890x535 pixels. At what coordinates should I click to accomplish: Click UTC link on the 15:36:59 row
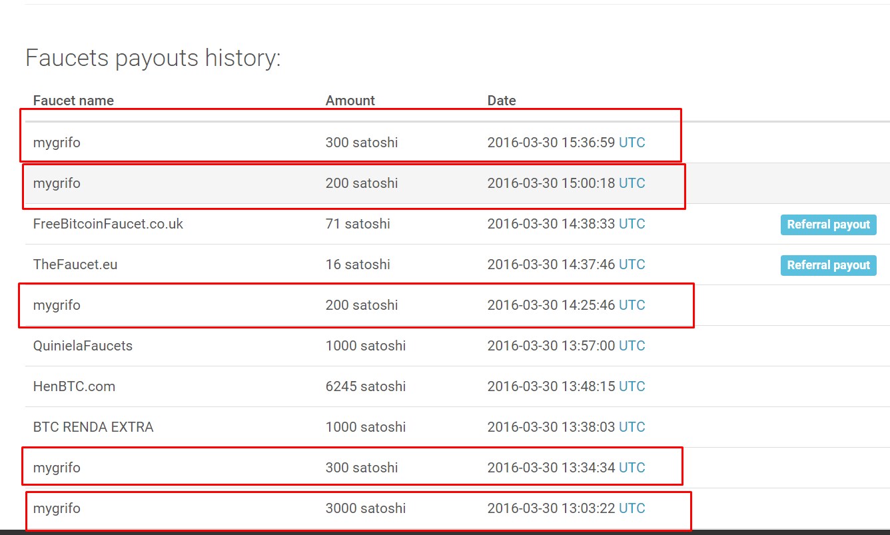coord(632,143)
